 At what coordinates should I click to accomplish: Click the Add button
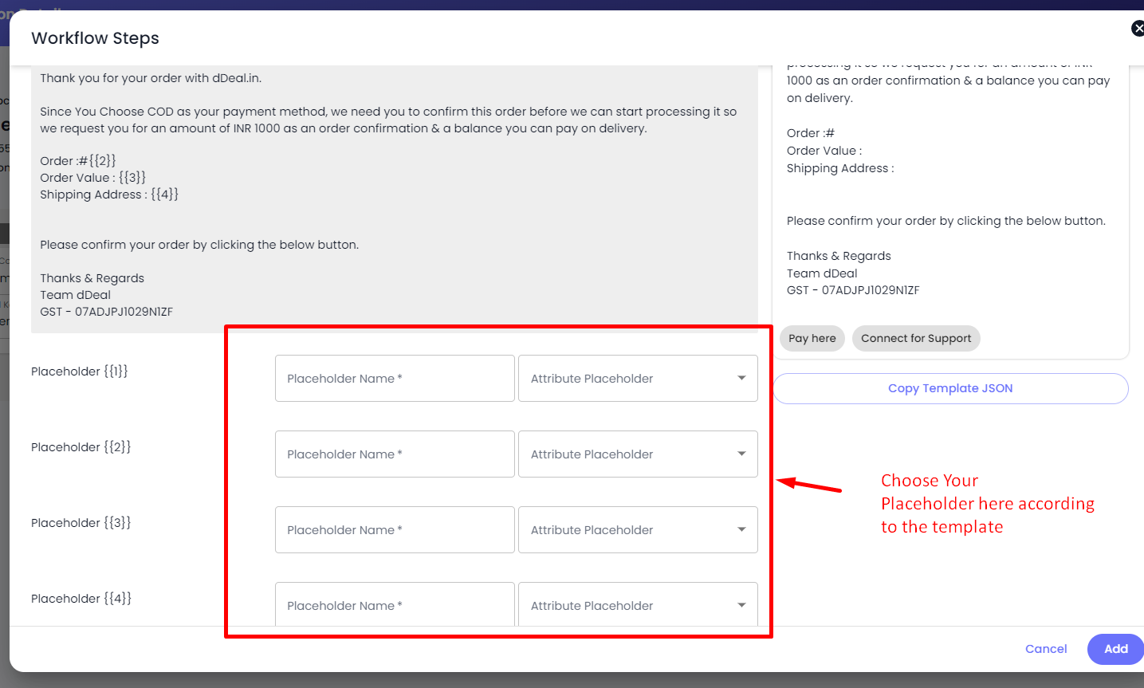1115,649
